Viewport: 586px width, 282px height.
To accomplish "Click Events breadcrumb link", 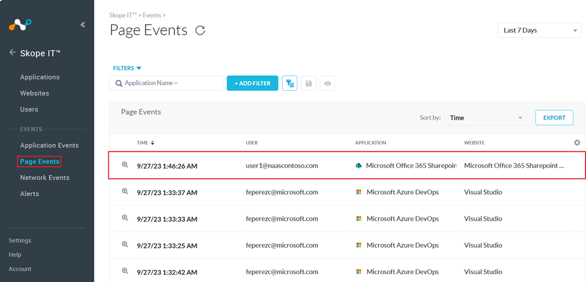I will [x=151, y=16].
